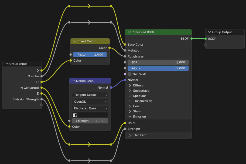246x164 pixels.
Task: Expand the Coat panel
Action: [x=130, y=106]
